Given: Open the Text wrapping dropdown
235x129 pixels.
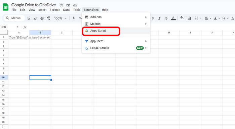Looking at the screenshot, I should click(225, 18).
